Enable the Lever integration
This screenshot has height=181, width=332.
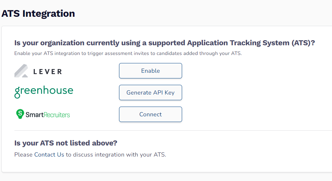(151, 71)
